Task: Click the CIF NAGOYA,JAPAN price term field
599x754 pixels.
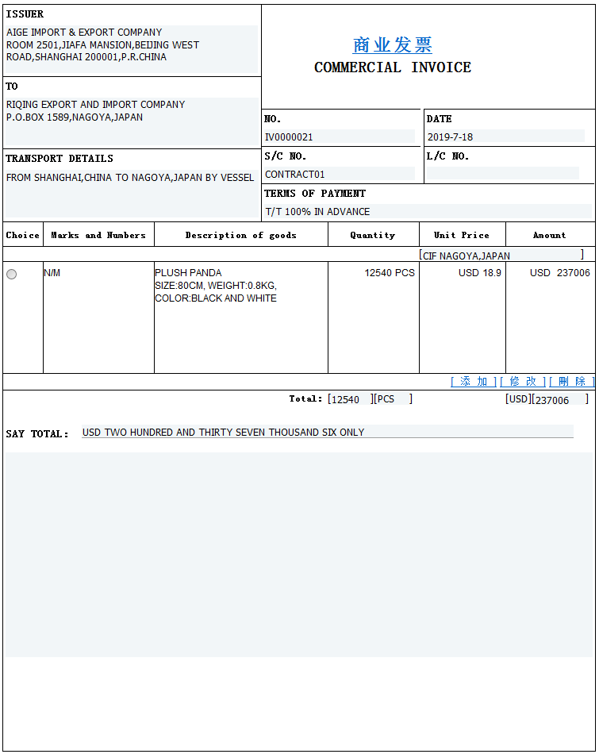Action: [x=501, y=256]
